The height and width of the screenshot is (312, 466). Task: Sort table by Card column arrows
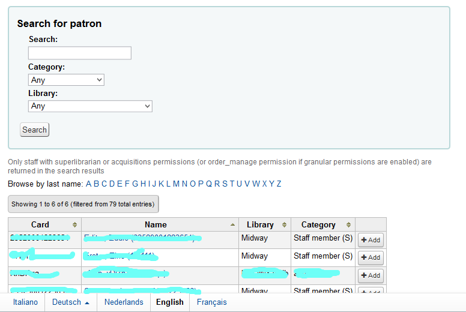tap(74, 225)
